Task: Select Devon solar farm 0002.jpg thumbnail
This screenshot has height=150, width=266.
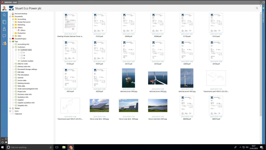Action: click(99, 106)
